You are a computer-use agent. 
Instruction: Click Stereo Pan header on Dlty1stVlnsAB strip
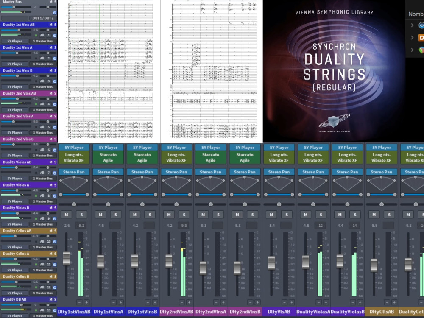pos(74,172)
